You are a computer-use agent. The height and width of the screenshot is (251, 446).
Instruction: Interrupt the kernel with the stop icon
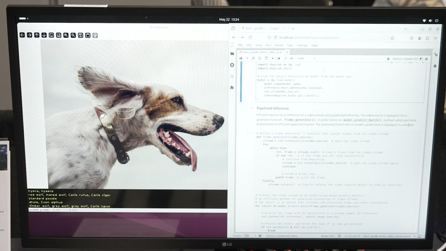pyautogui.click(x=279, y=59)
